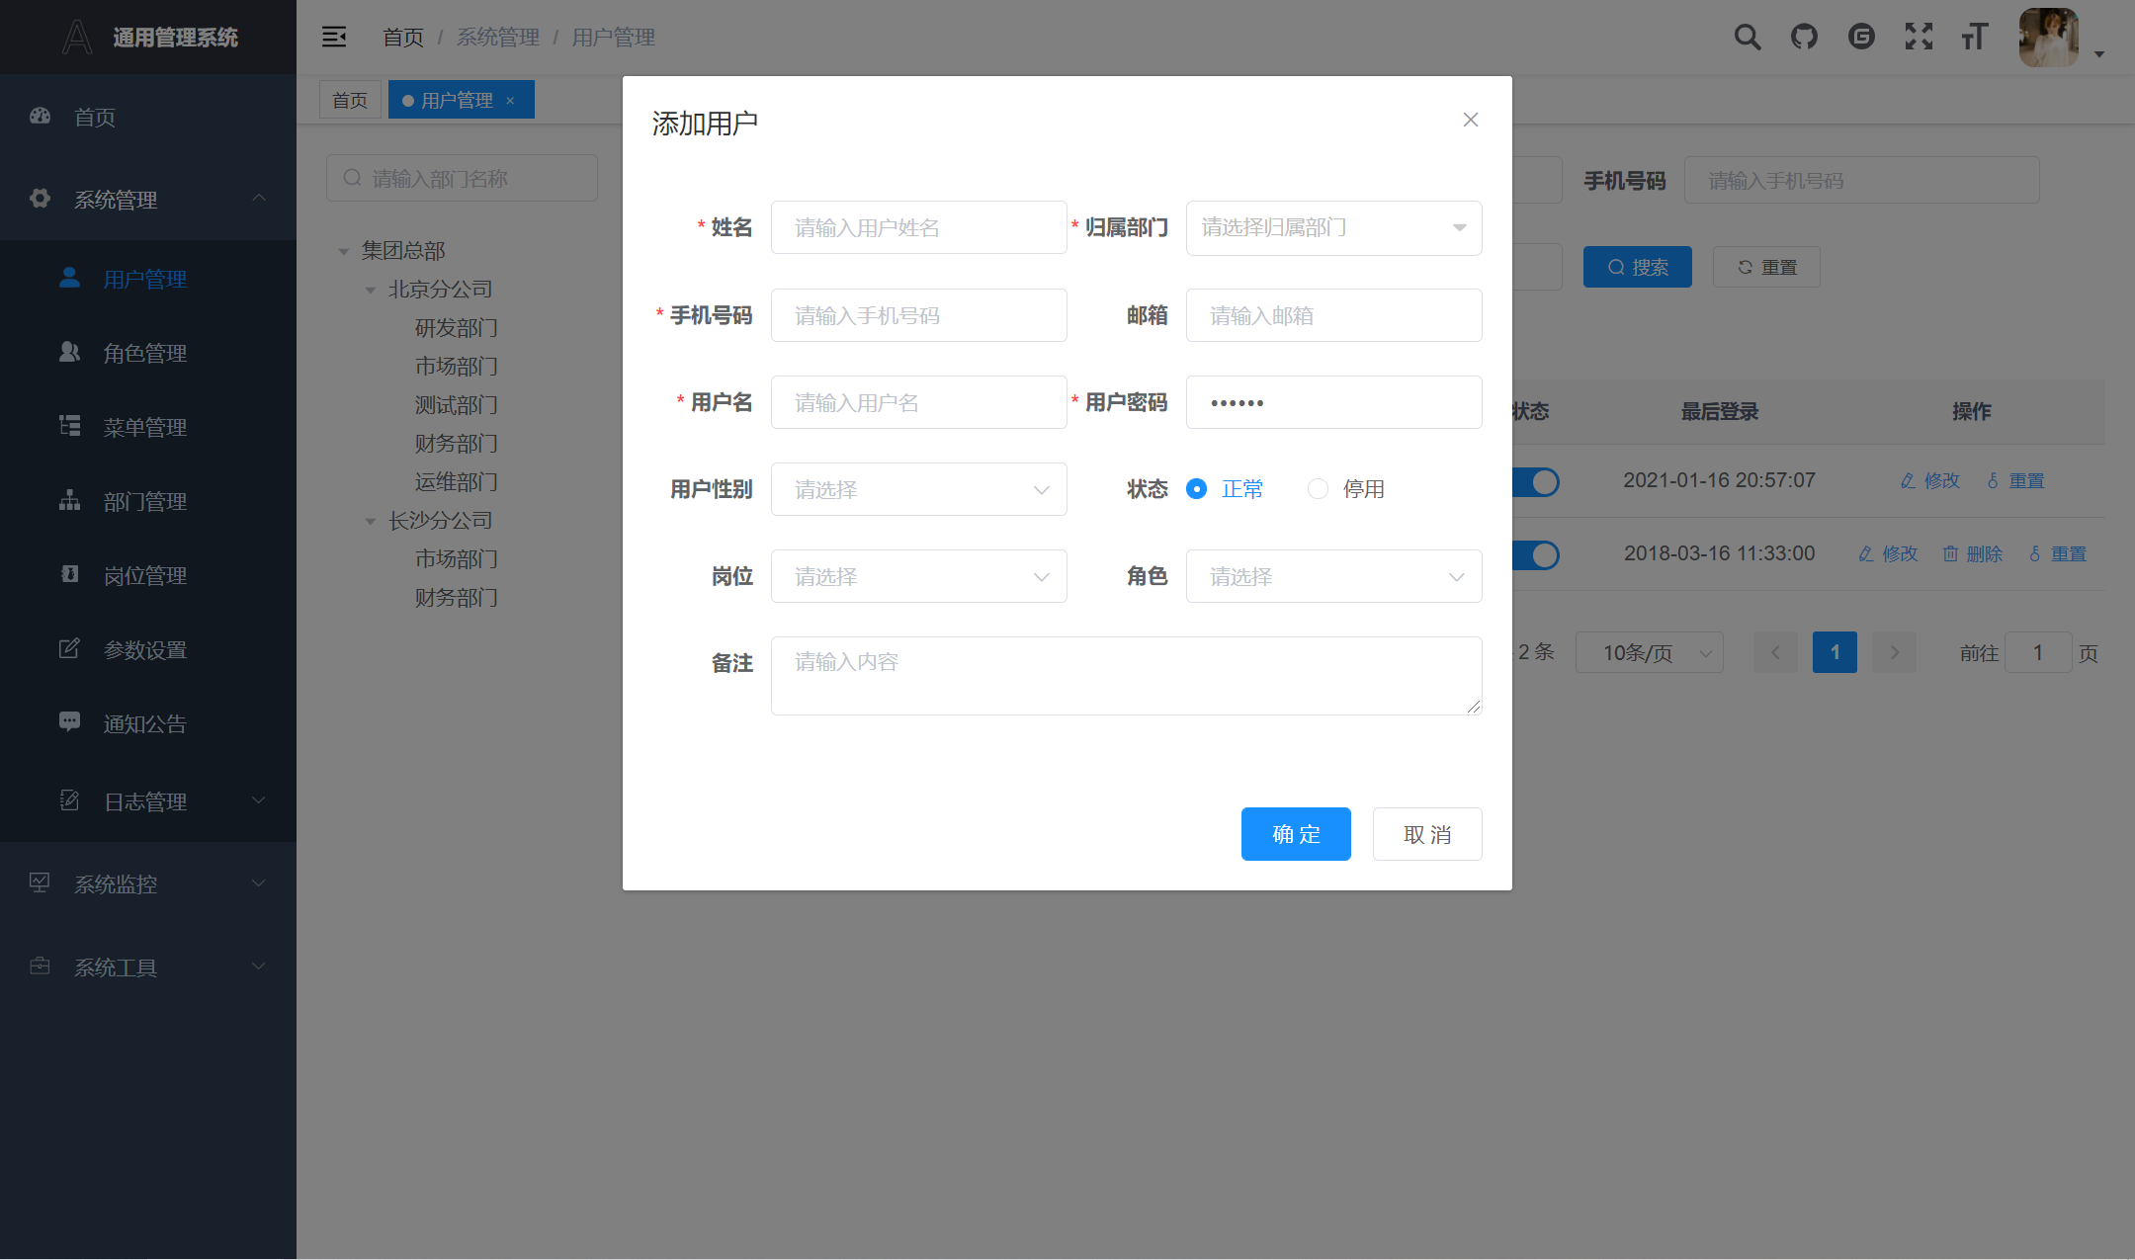Click the dashboard icon beside 首页
The height and width of the screenshot is (1260, 2135).
41,116
